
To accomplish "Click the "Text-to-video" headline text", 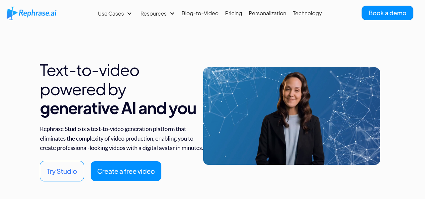I will tap(90, 70).
